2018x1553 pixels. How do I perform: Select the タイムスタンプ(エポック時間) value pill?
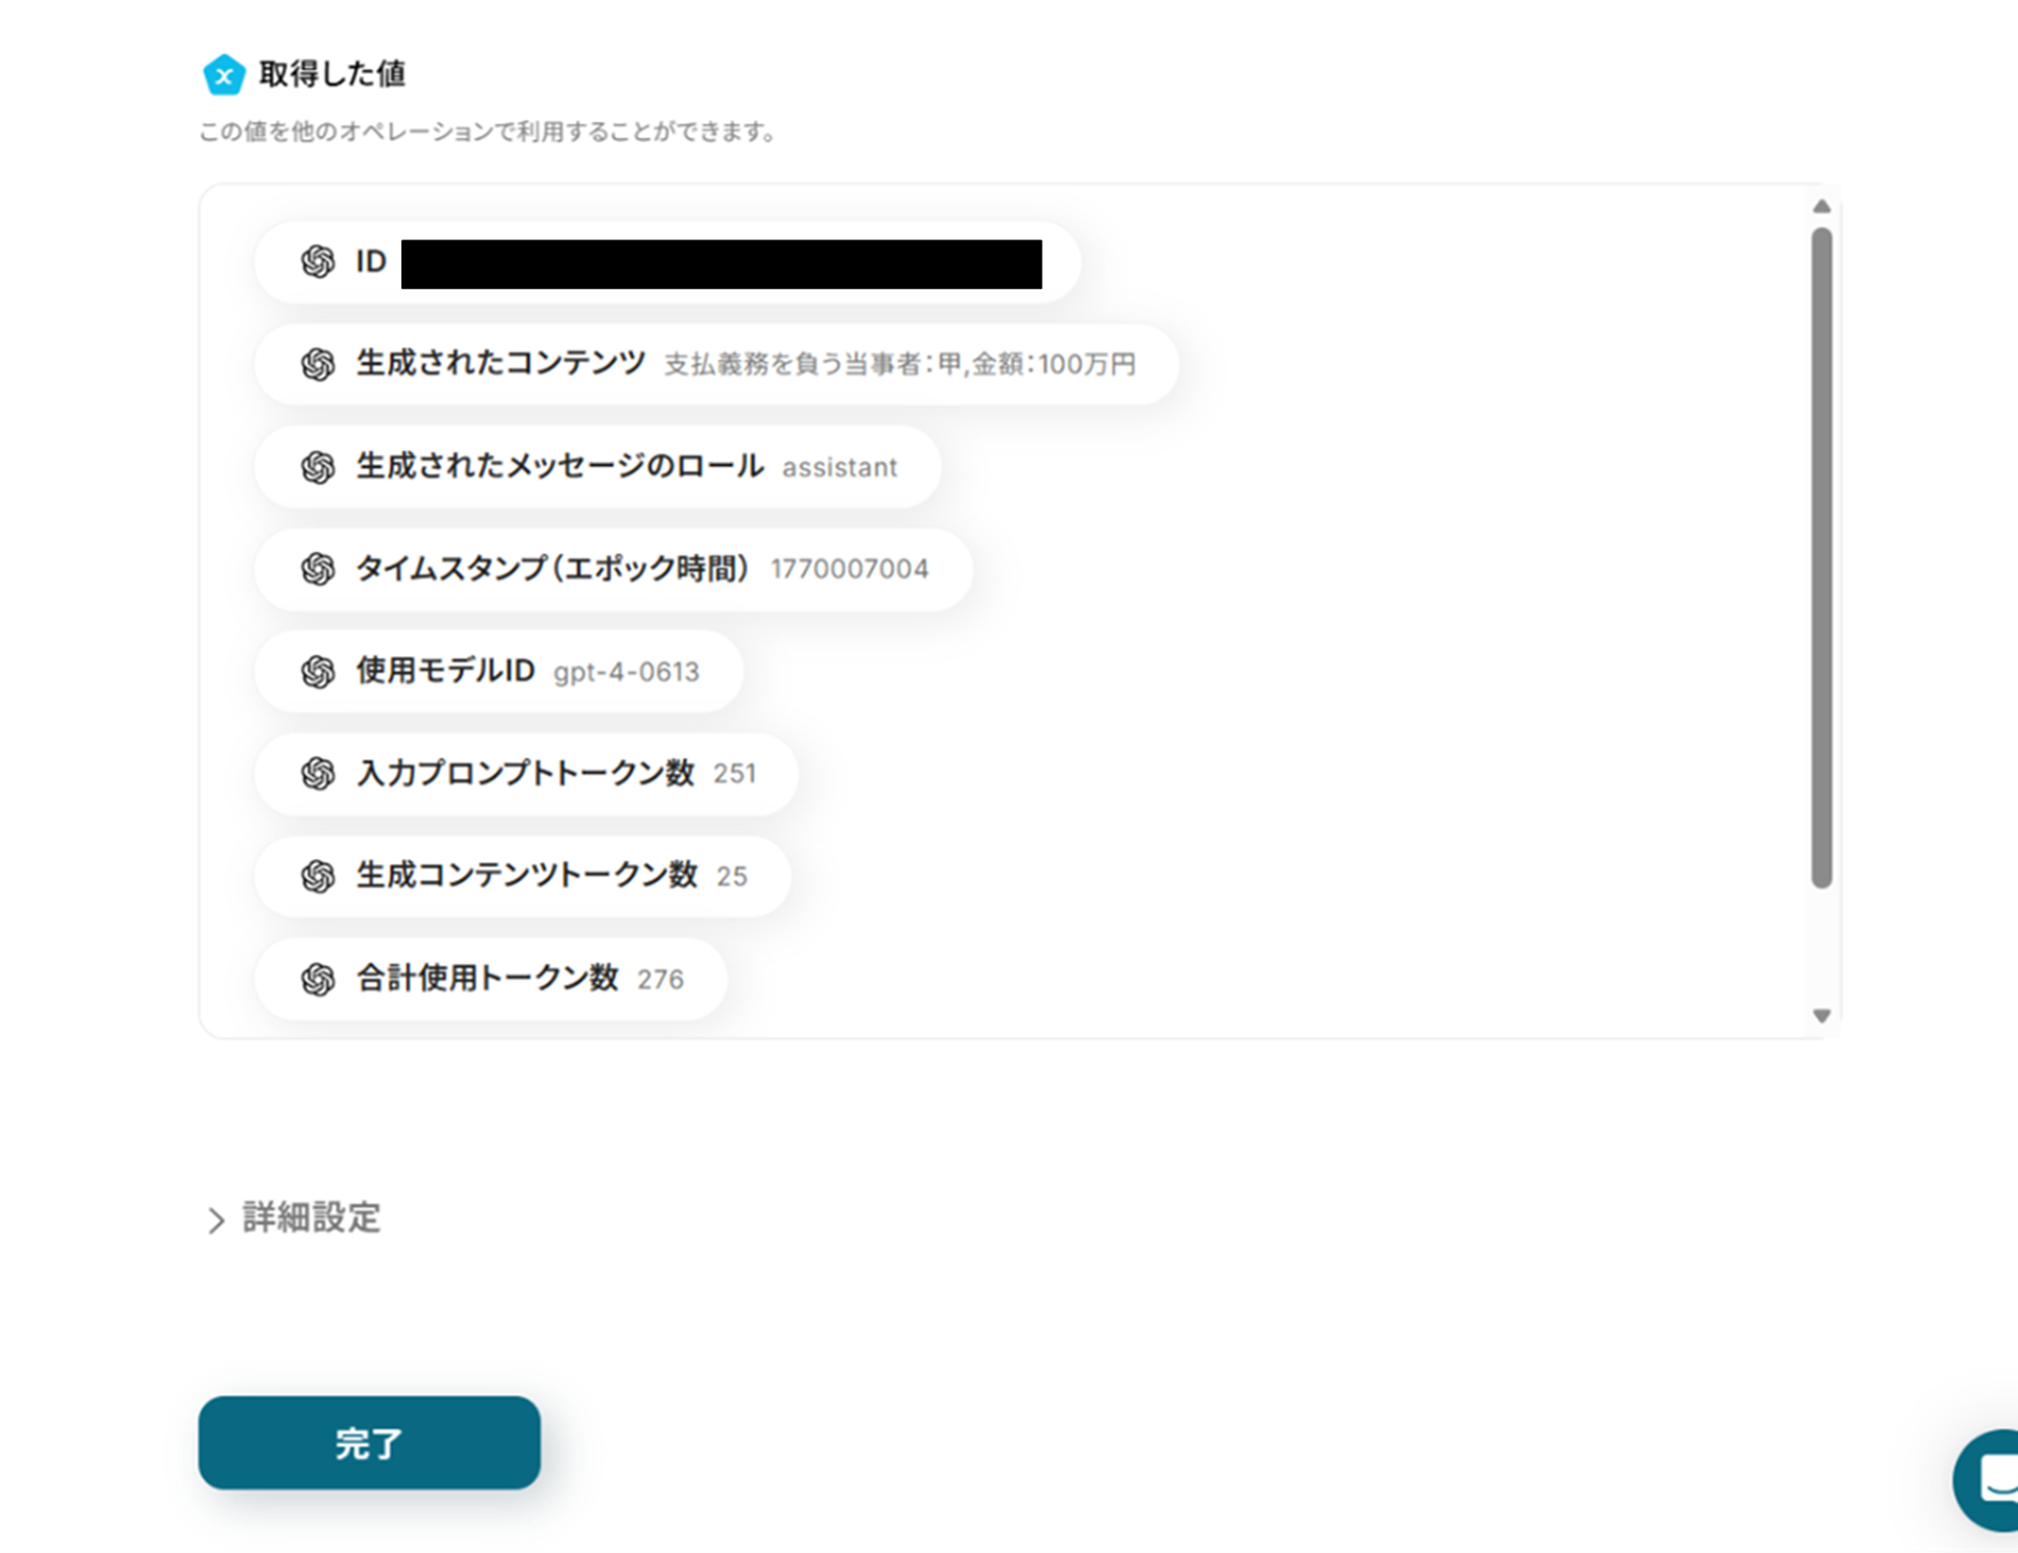[613, 569]
